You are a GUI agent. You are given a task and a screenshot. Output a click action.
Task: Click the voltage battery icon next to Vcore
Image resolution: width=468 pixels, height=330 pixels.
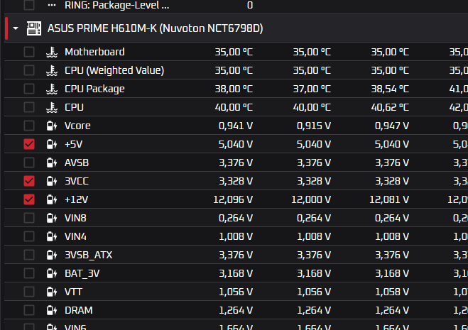point(52,126)
